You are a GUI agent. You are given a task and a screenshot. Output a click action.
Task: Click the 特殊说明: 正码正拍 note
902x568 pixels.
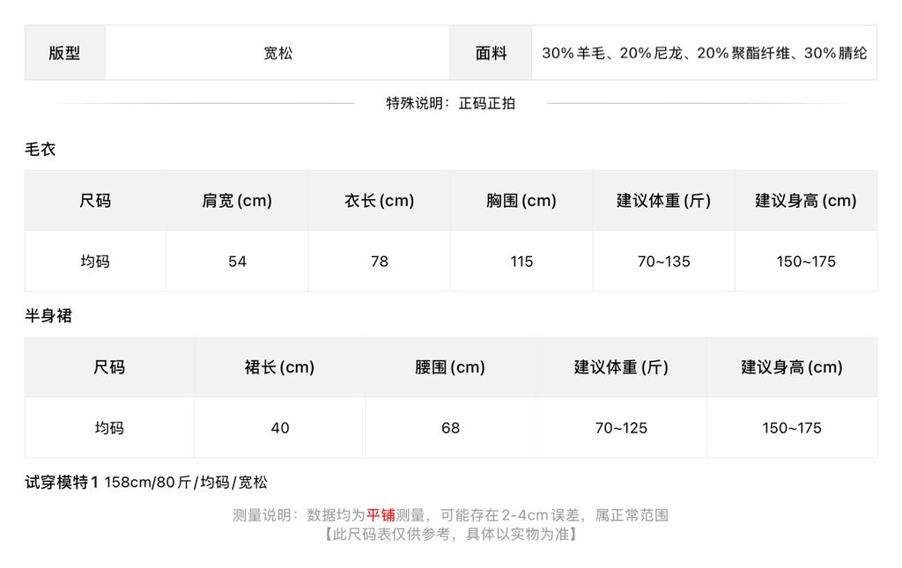(450, 104)
